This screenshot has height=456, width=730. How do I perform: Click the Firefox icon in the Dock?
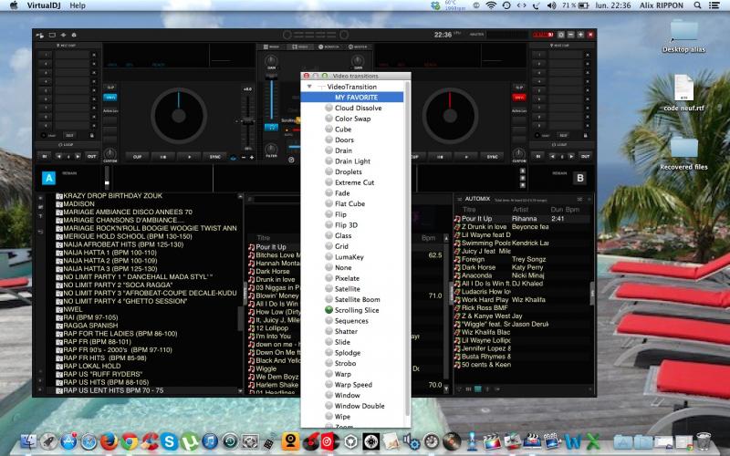(109, 442)
